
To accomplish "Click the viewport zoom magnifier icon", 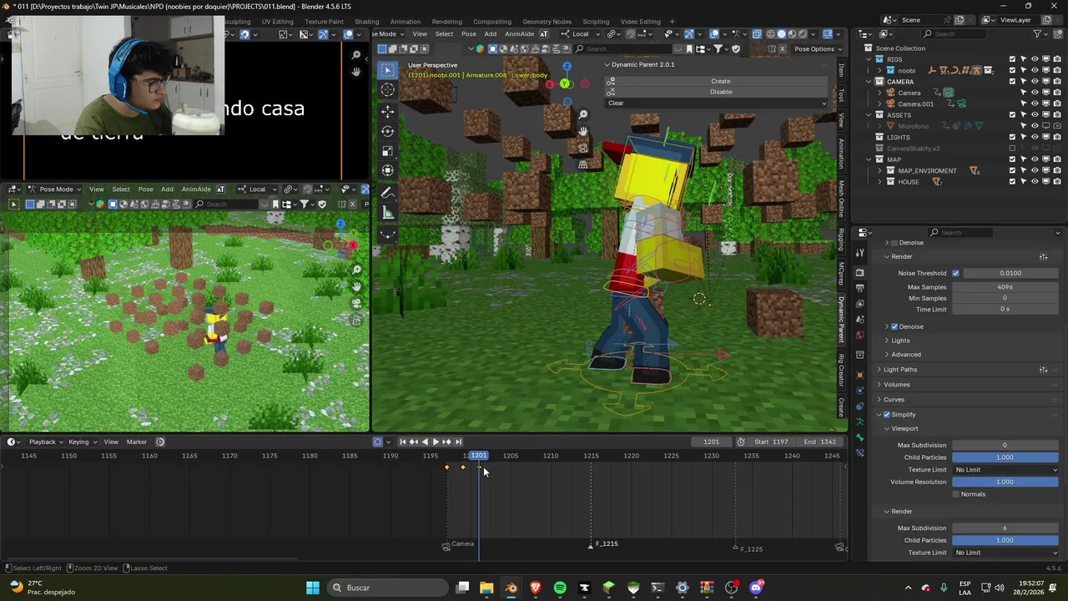I will click(583, 114).
